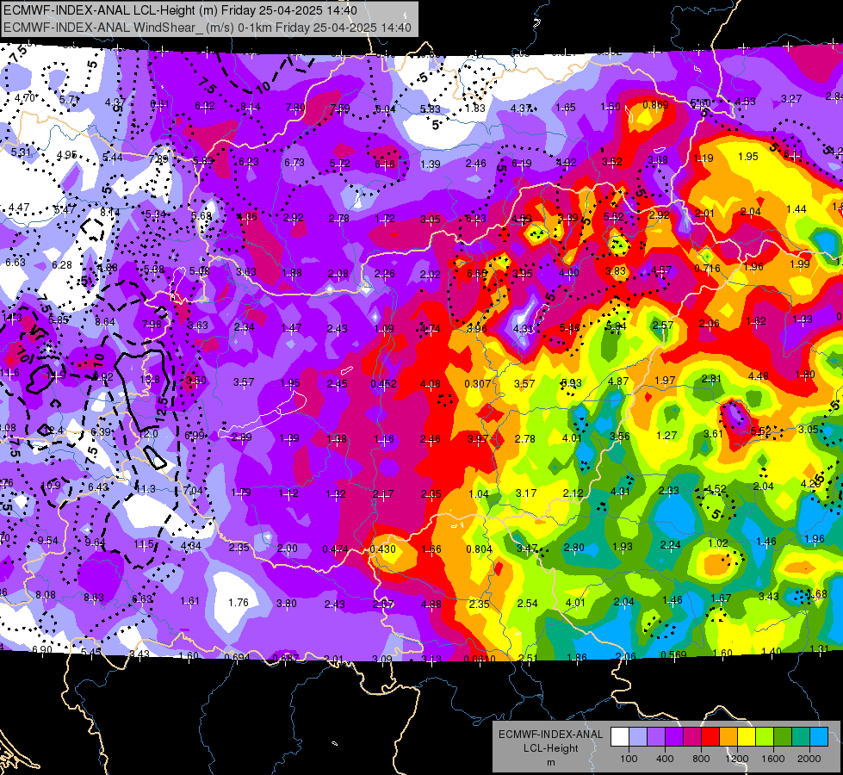Click the legend label 400

(665, 759)
